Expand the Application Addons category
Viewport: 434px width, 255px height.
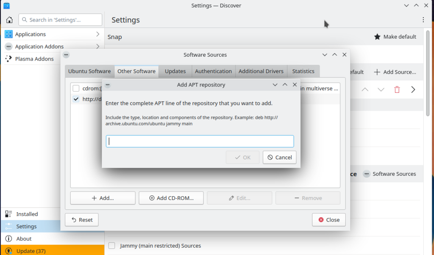97,47
